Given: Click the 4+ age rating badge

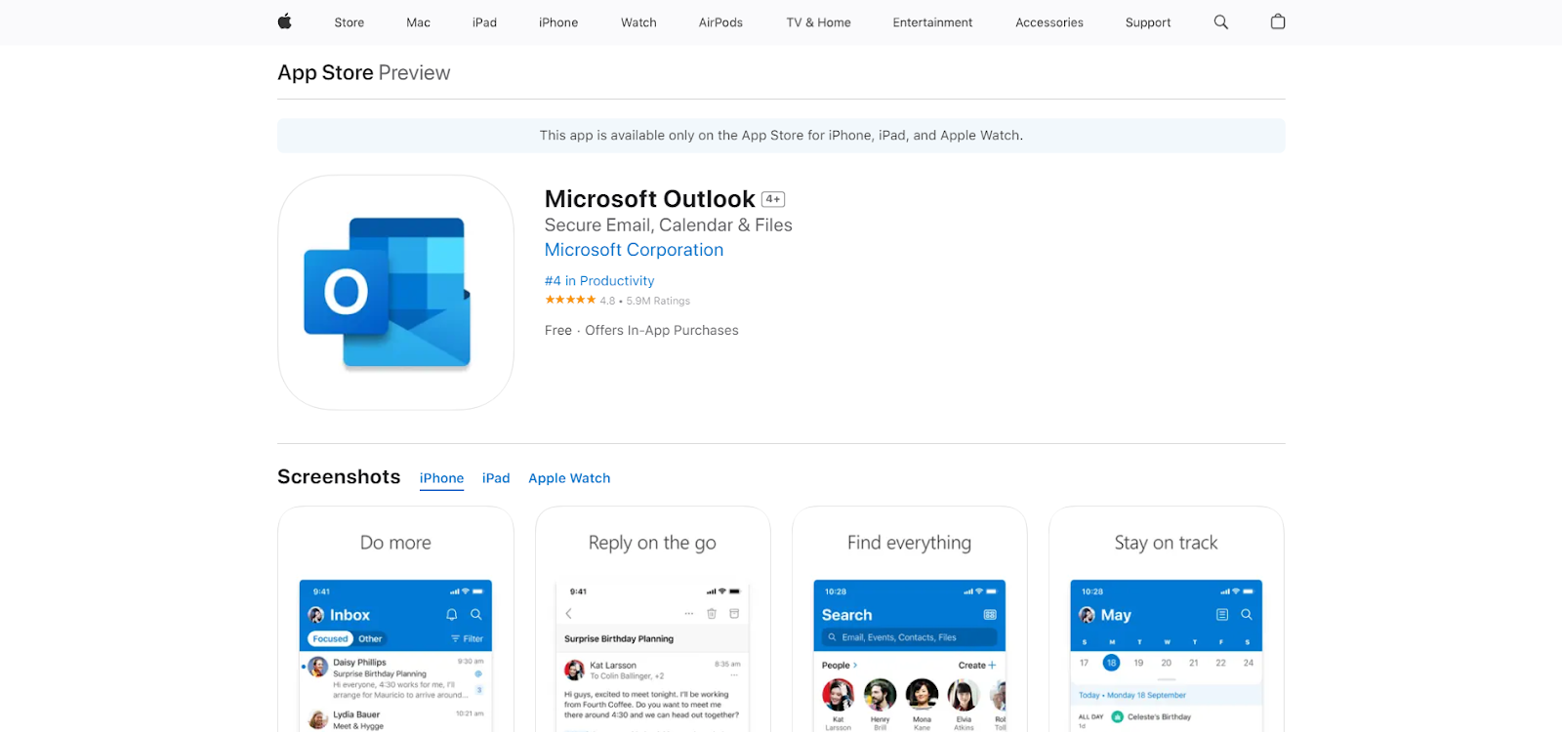Looking at the screenshot, I should coord(773,199).
